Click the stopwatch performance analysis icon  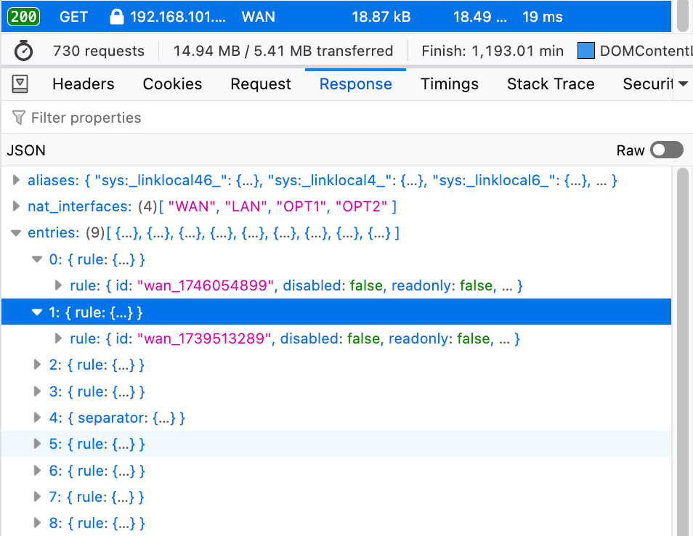(x=24, y=51)
